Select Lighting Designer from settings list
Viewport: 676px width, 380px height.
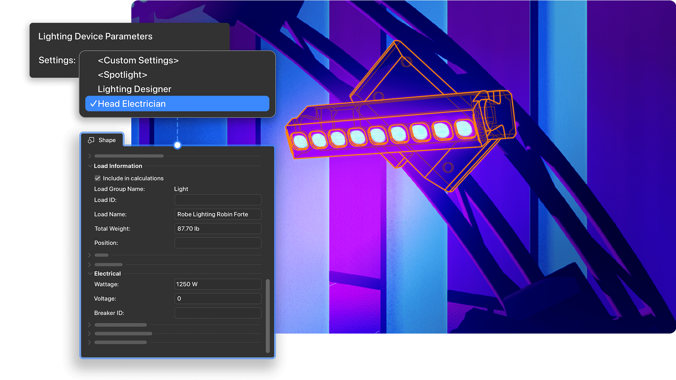pyautogui.click(x=134, y=89)
